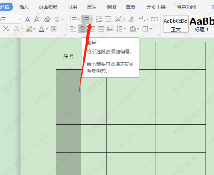
Task: Click the Sort icon (A with down arrow)
Action: pos(132,19)
